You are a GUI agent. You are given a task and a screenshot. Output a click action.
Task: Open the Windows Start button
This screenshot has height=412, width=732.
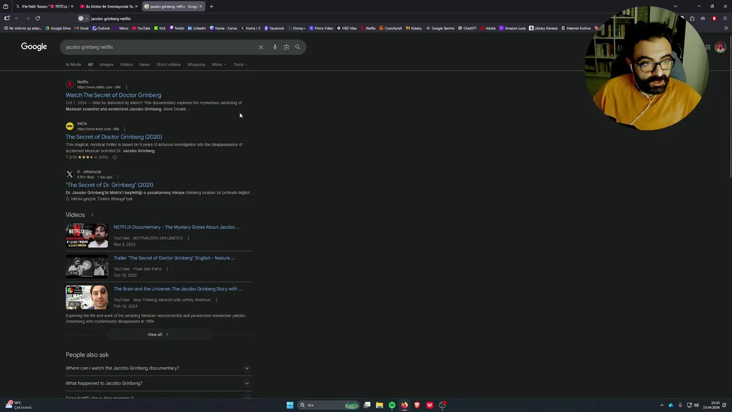point(290,405)
